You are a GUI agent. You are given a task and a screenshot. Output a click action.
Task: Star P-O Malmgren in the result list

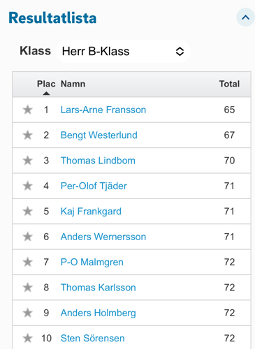[x=27, y=262]
